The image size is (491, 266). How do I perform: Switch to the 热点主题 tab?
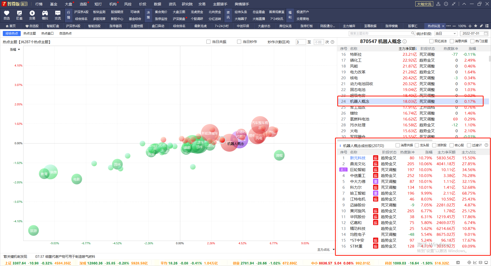30,34
